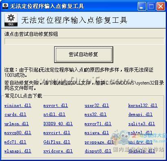
Task: Click the 常见DLL点击下载 group label
Action: [x=23, y=96]
